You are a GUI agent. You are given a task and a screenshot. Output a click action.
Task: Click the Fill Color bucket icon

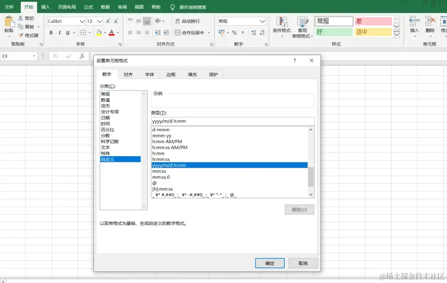tap(99, 33)
